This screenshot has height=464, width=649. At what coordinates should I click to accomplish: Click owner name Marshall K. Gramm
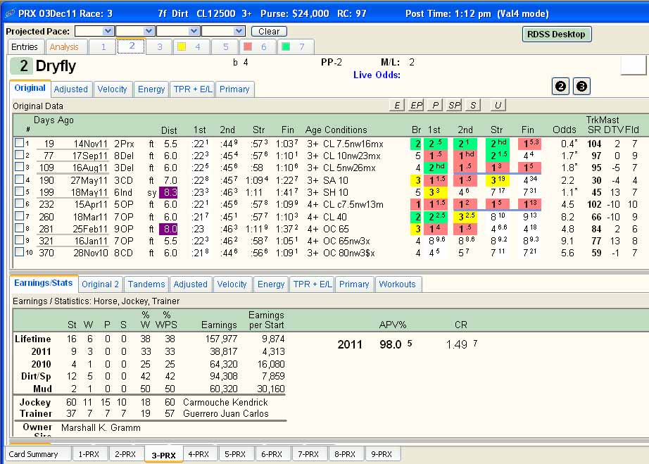pos(101,427)
